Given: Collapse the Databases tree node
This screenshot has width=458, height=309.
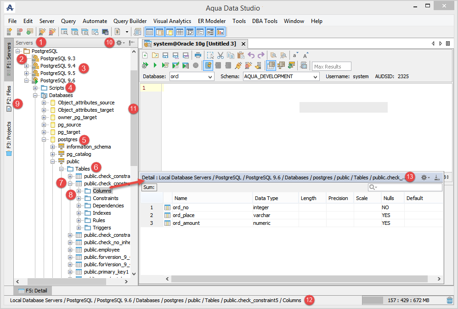Looking at the screenshot, I should [x=35, y=95].
